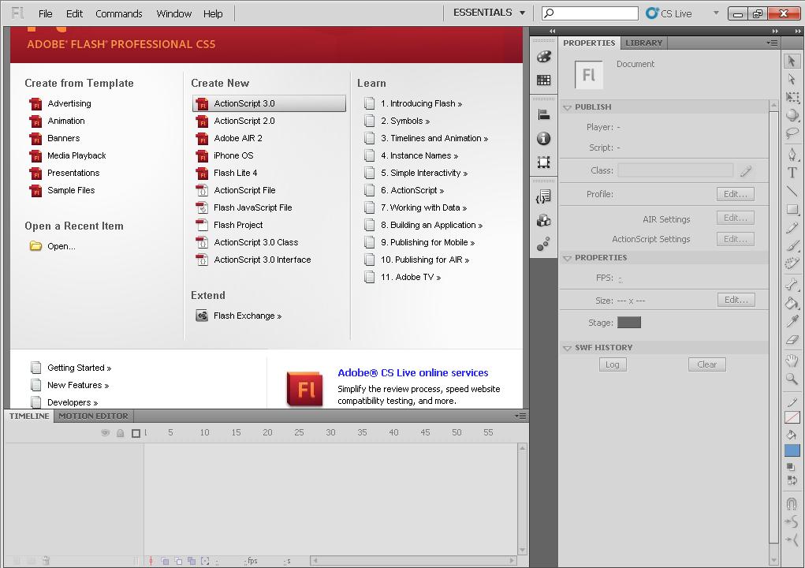The height and width of the screenshot is (568, 805).
Task: Select the Eraser tool
Action: [792, 339]
